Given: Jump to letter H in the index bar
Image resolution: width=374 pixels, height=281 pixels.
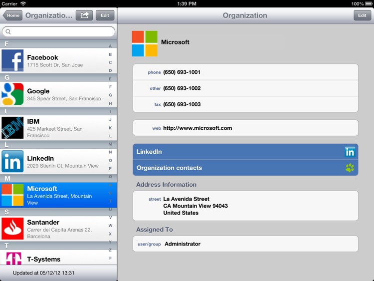Looking at the screenshot, I should 110,103.
